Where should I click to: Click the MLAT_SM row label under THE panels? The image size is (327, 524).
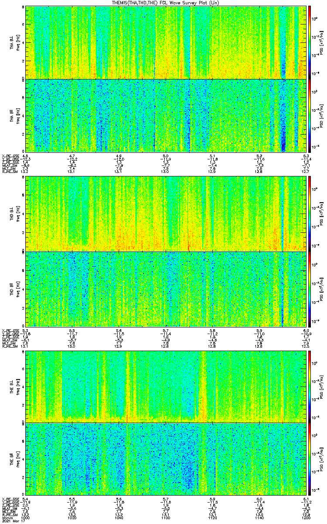click(9, 509)
